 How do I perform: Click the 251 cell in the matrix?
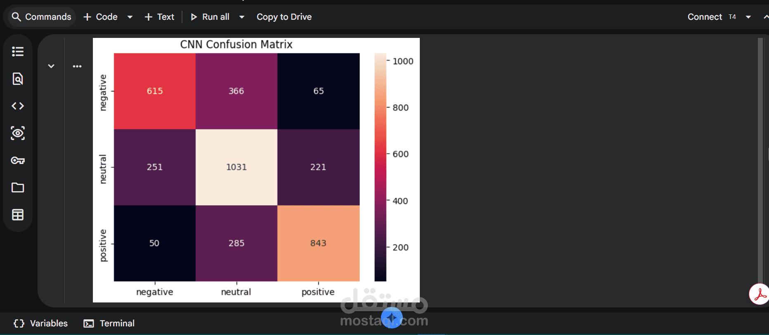click(155, 167)
